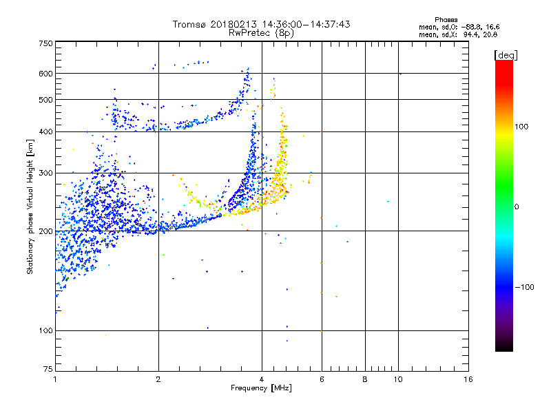Click the colorbar tick label '0'
Image resolution: width=551 pixels, height=413 pixels.
pos(517,207)
